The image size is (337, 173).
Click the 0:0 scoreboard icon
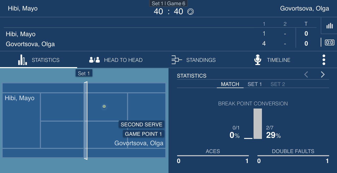329,42
